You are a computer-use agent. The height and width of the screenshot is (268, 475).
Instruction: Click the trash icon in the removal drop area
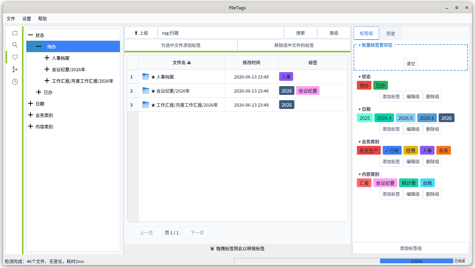(212, 249)
